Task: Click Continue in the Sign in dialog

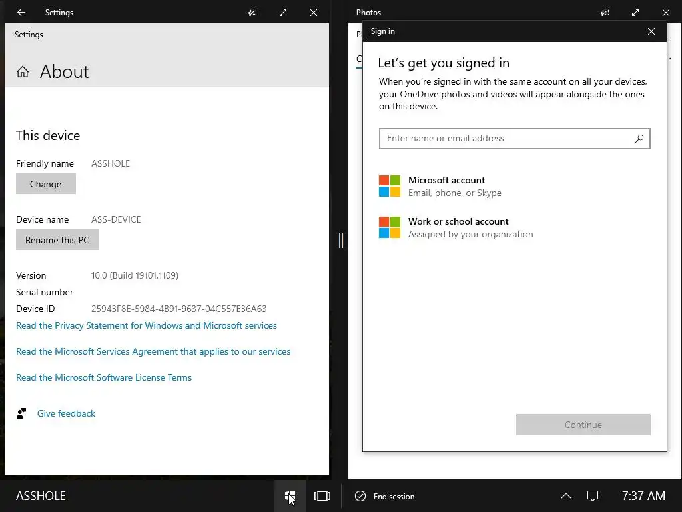Action: pyautogui.click(x=583, y=425)
